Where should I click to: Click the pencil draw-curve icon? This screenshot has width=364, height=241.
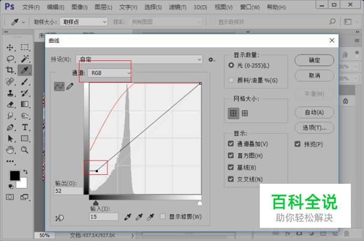point(70,86)
